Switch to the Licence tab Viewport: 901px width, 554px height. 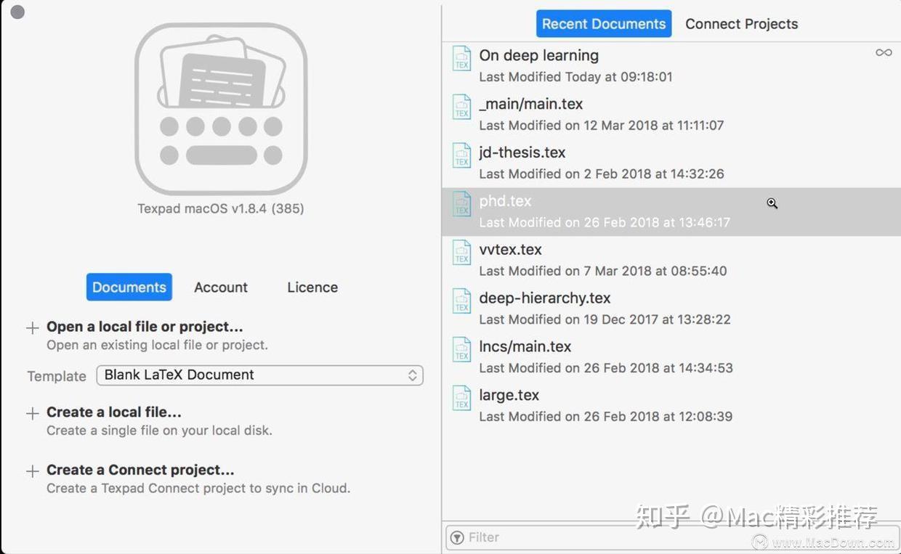click(312, 288)
